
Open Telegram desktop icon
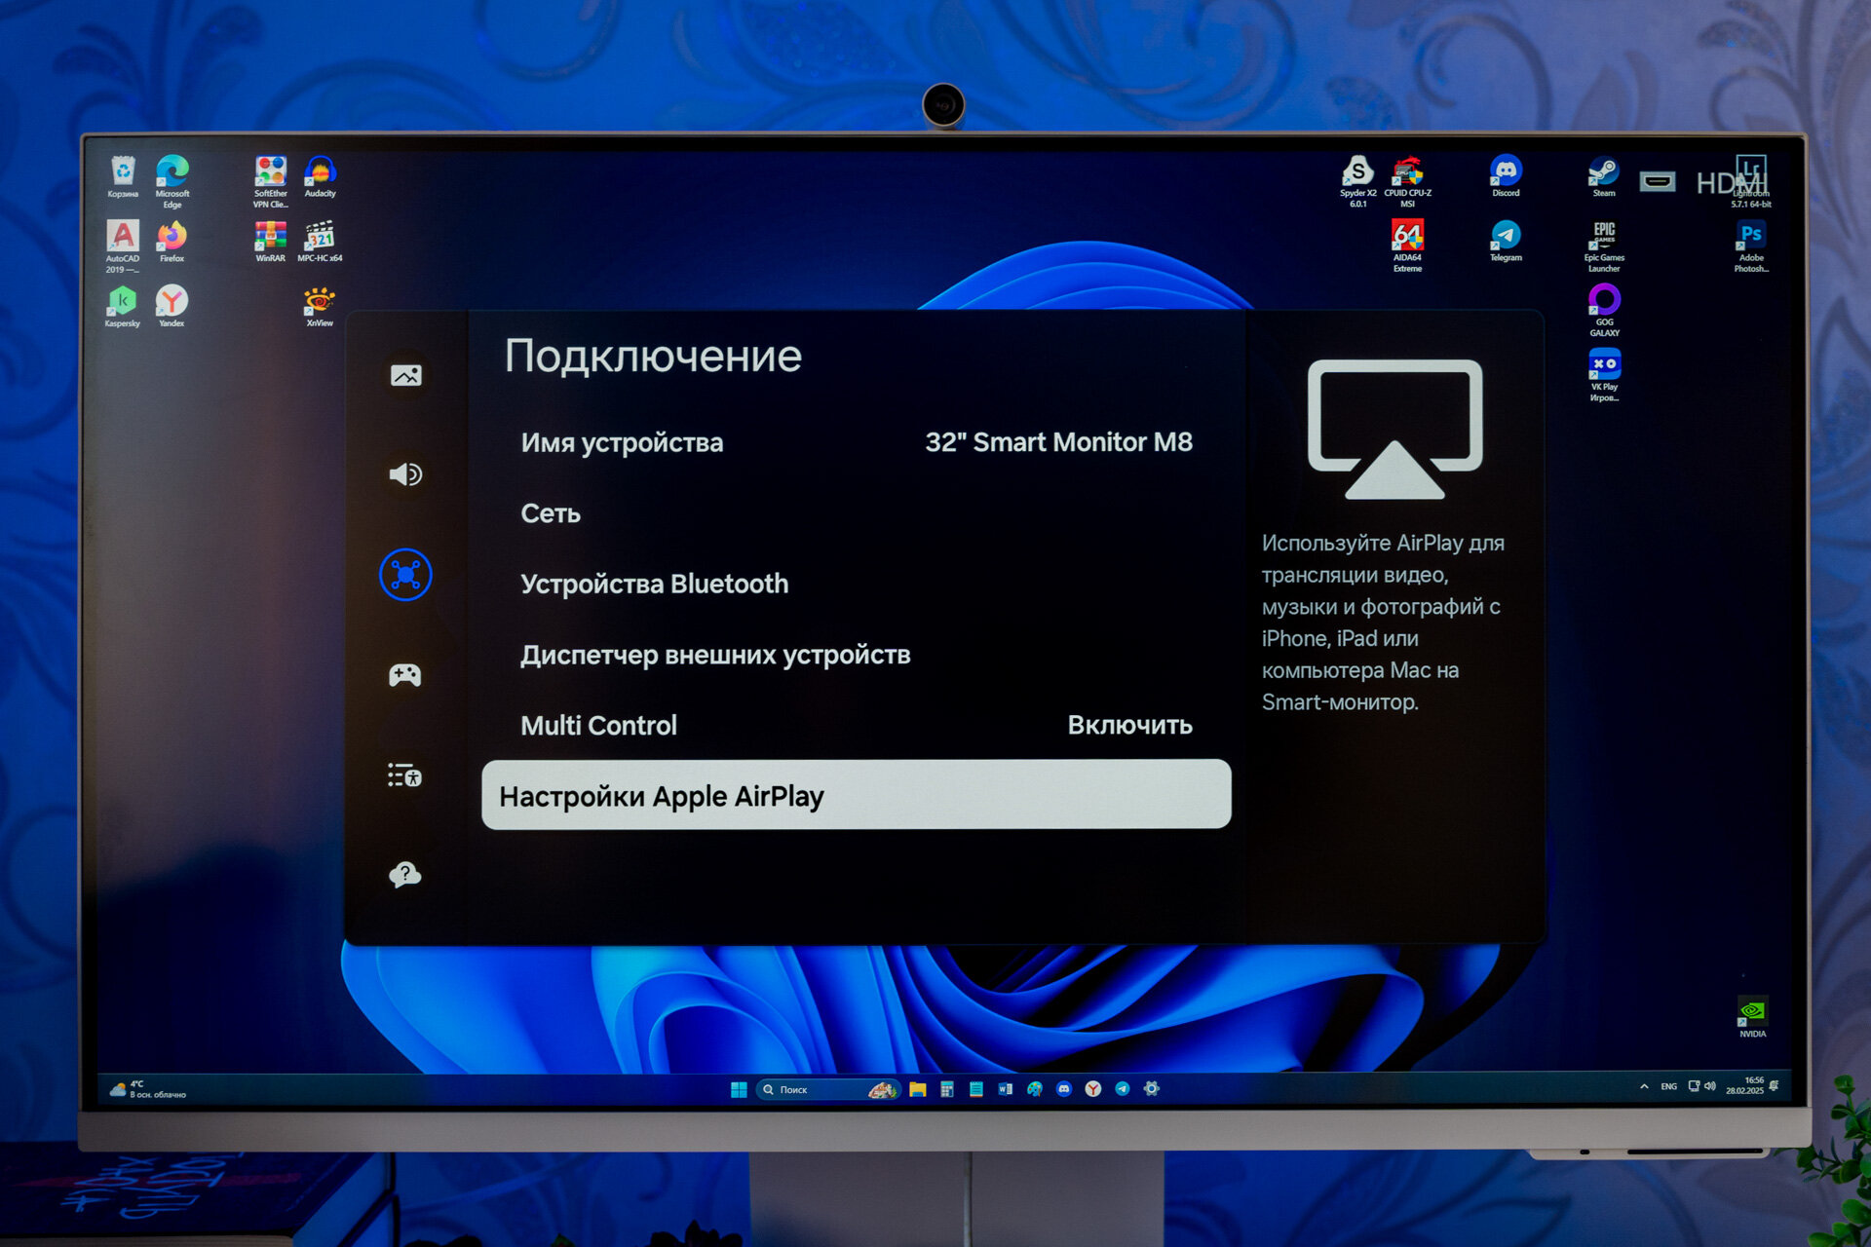pyautogui.click(x=1507, y=241)
